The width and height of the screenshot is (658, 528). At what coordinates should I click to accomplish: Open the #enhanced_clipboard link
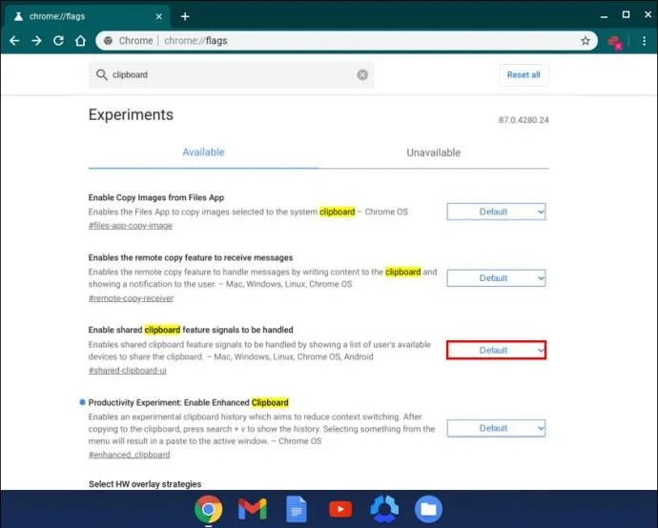point(130,455)
